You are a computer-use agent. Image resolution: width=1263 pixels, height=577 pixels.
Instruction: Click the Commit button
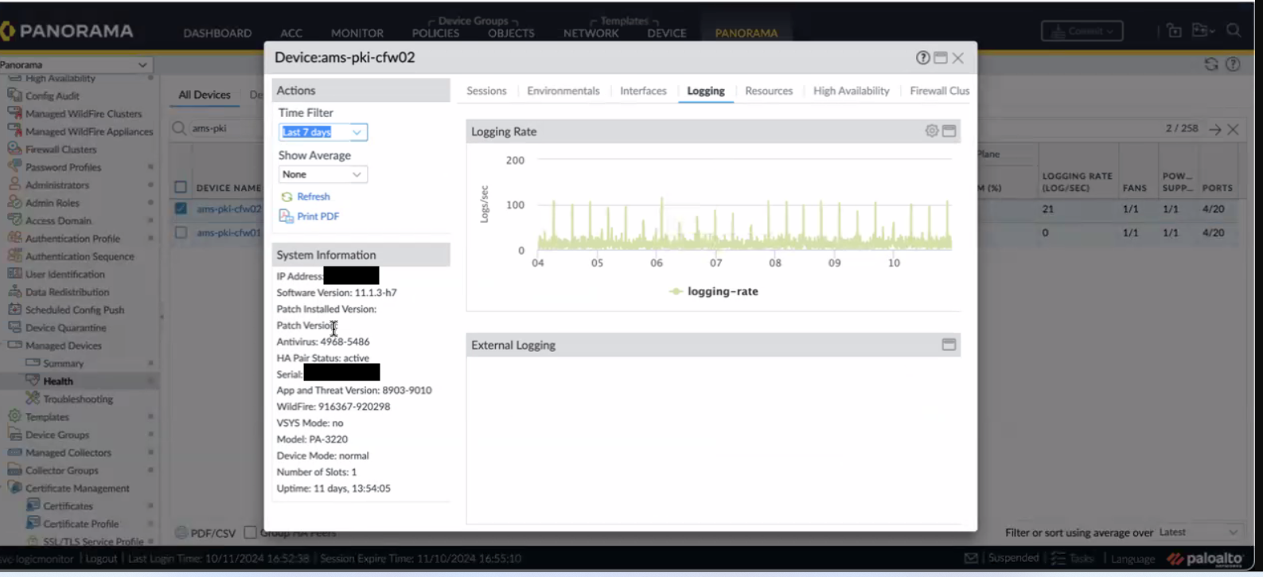pyautogui.click(x=1082, y=31)
